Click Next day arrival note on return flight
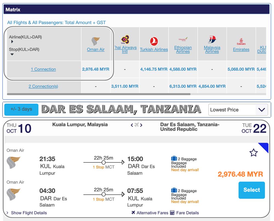 tap(185, 202)
